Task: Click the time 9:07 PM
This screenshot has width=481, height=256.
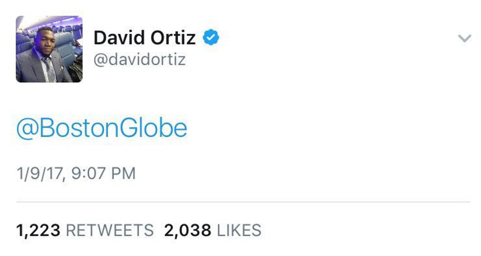Action: [104, 174]
